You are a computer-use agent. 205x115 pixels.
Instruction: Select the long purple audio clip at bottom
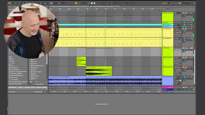[x=105, y=81]
